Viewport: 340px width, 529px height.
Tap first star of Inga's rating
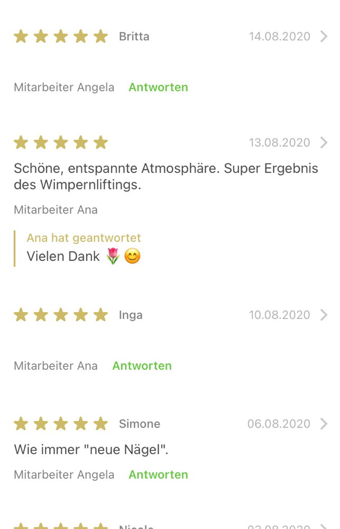pos(21,315)
